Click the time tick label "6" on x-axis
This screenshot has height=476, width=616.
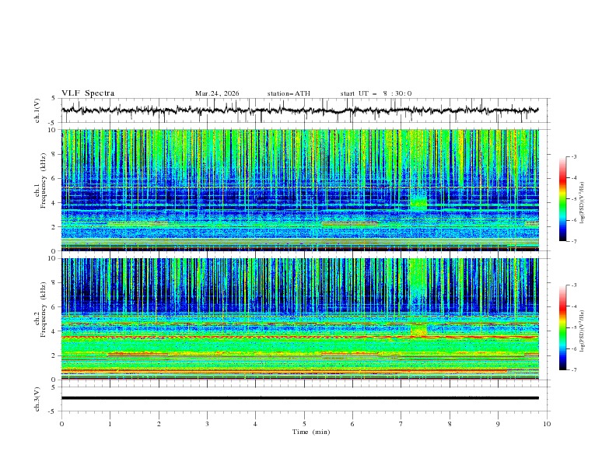pos(352,424)
